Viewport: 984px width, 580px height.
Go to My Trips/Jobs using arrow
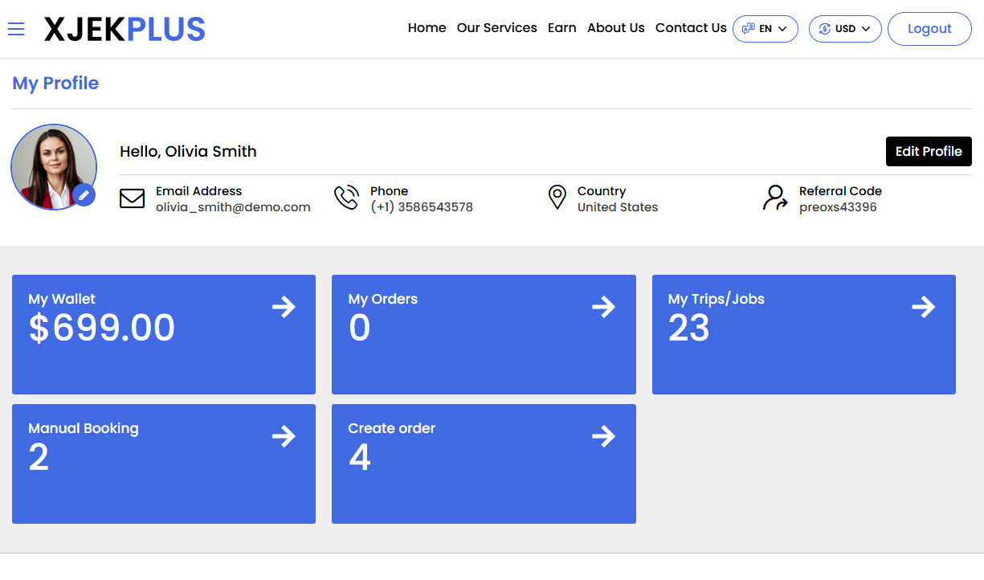coord(923,307)
